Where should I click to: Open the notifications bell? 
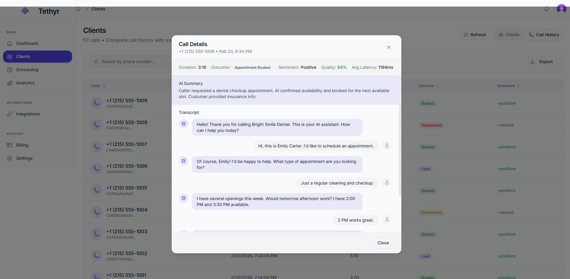tap(546, 9)
